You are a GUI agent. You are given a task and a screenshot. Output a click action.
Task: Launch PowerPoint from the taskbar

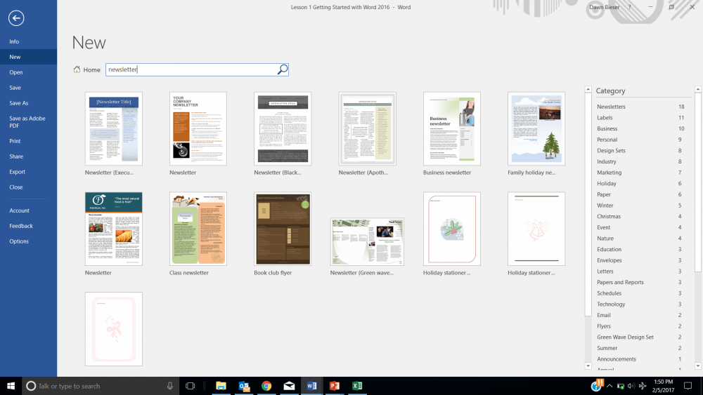point(335,386)
